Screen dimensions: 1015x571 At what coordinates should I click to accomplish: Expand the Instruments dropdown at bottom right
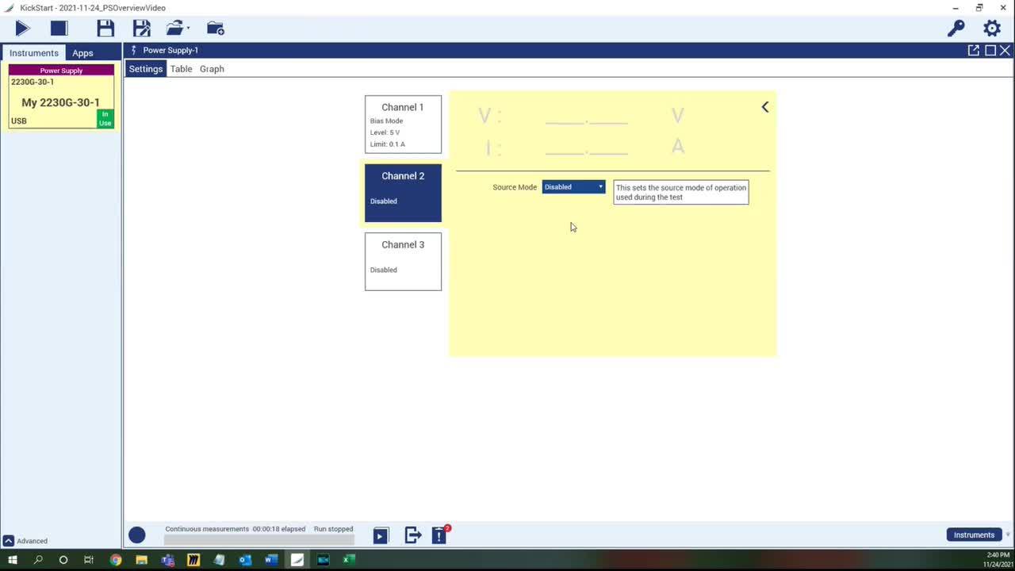[1008, 535]
